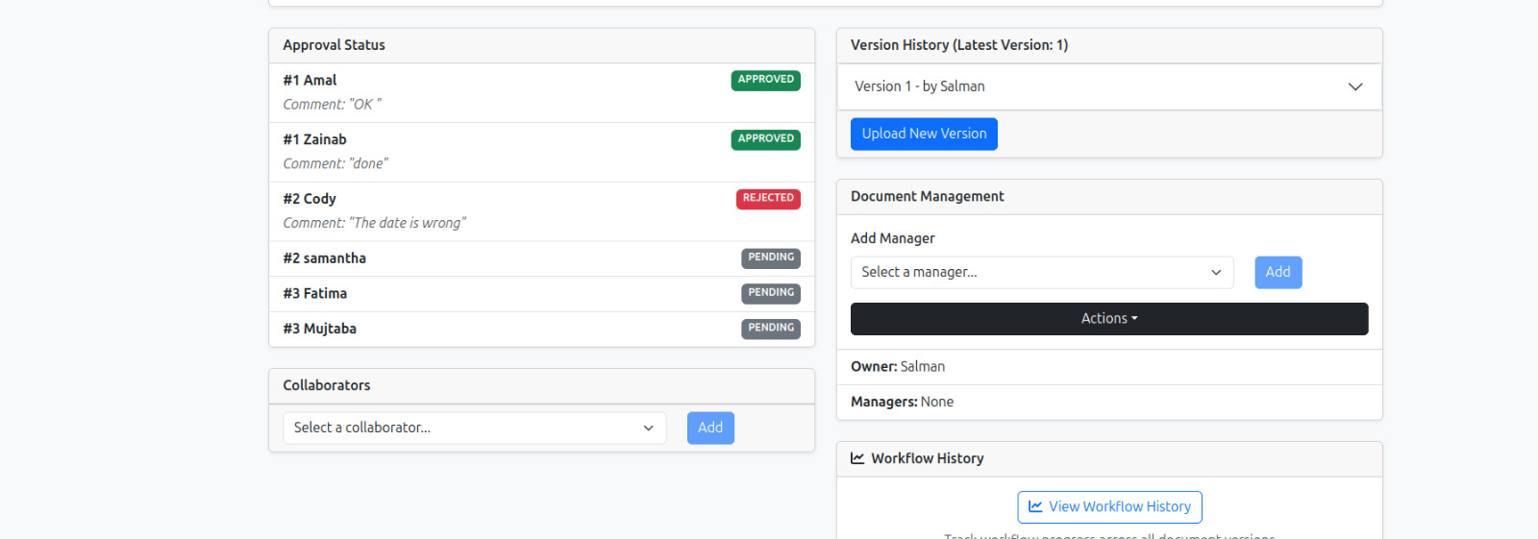Select the #3 Mujtaba approver name
Viewport: 1538px width, 539px height.
coord(319,330)
